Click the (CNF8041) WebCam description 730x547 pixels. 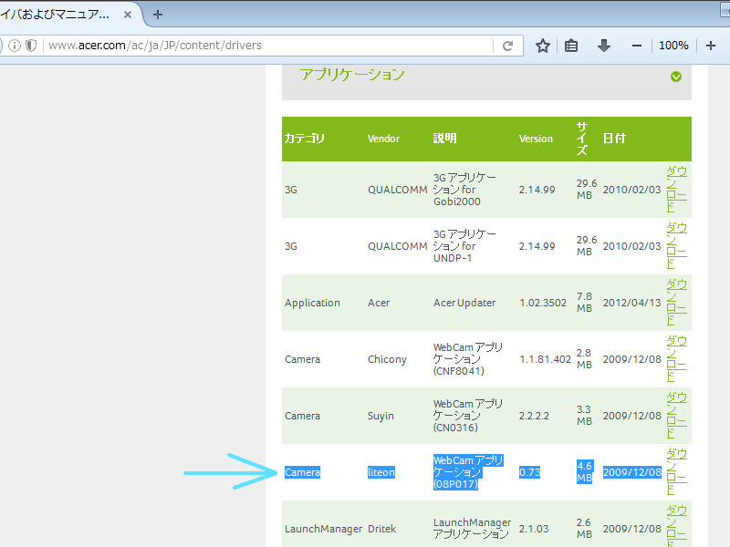point(467,359)
